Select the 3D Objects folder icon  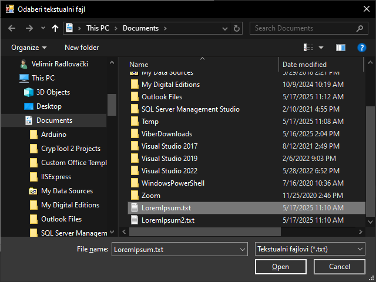(29, 92)
